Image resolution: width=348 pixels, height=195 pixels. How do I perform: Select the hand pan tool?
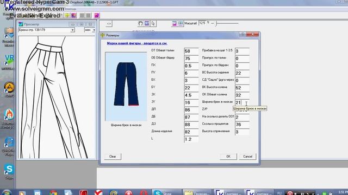click(140, 23)
